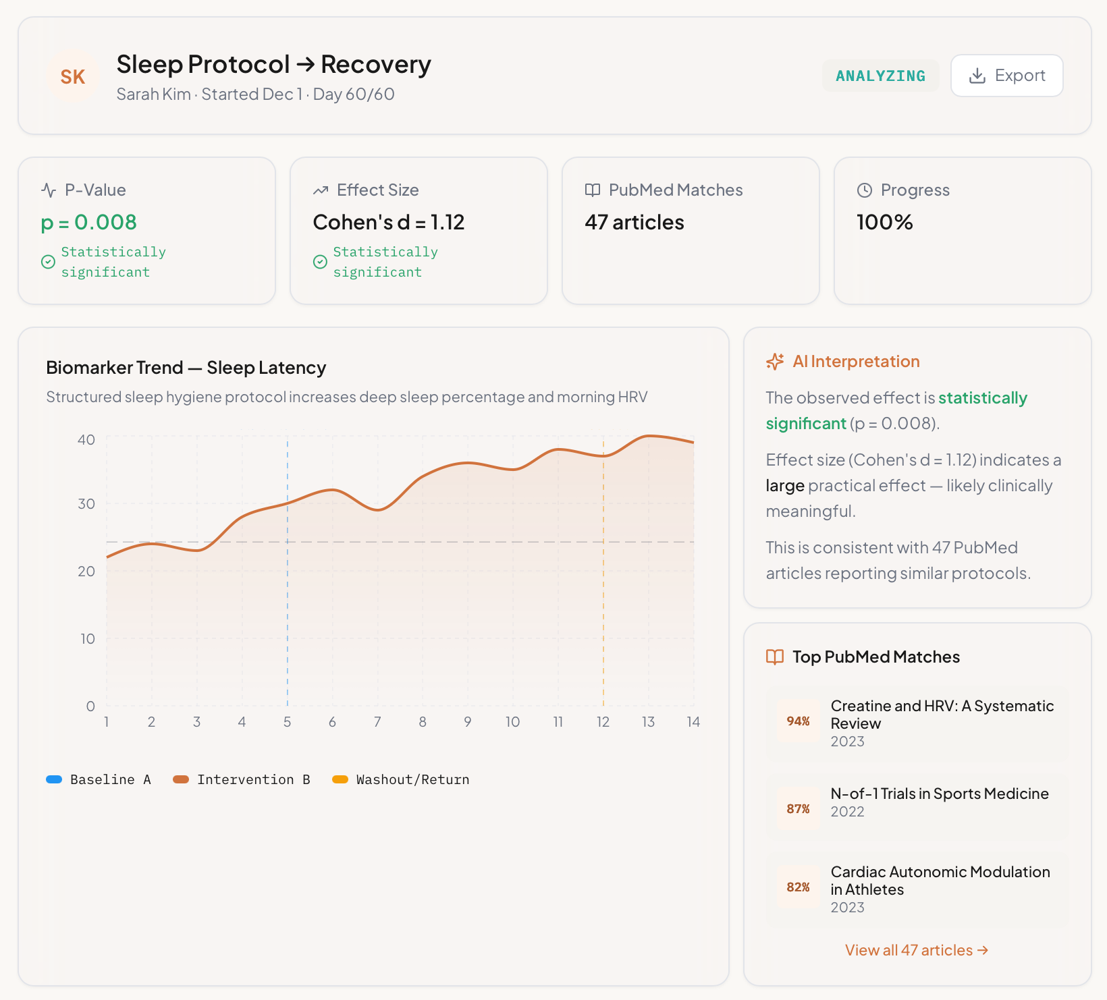1107x1000 pixels.
Task: Click the ANALYZING status badge
Action: coord(880,76)
